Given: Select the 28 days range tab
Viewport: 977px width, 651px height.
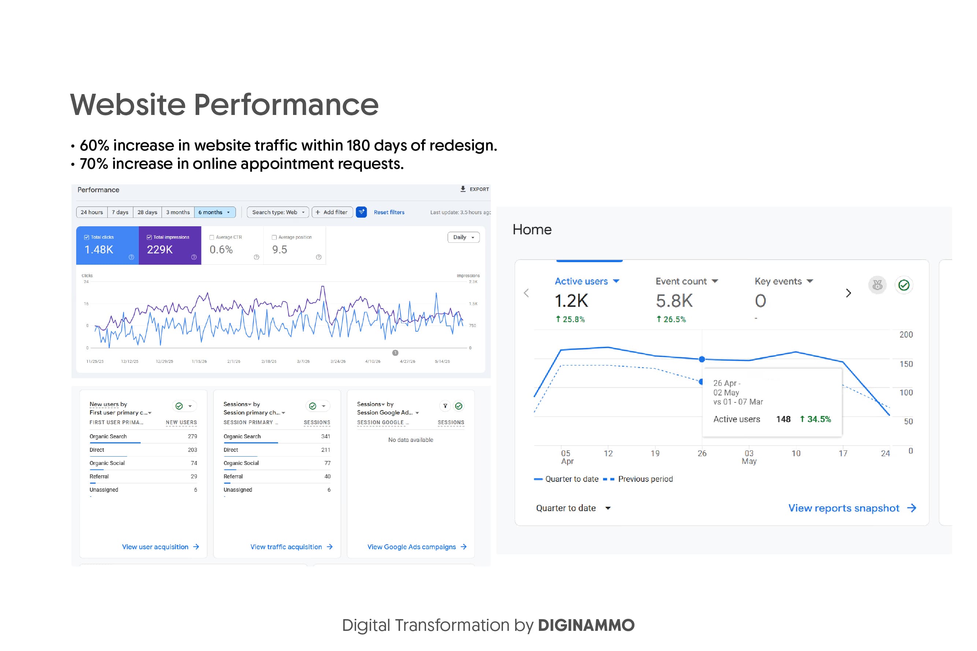Looking at the screenshot, I should pyautogui.click(x=148, y=212).
